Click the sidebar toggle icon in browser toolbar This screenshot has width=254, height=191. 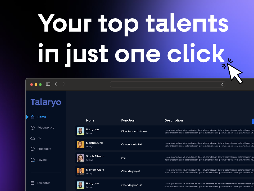pyautogui.click(x=48, y=84)
